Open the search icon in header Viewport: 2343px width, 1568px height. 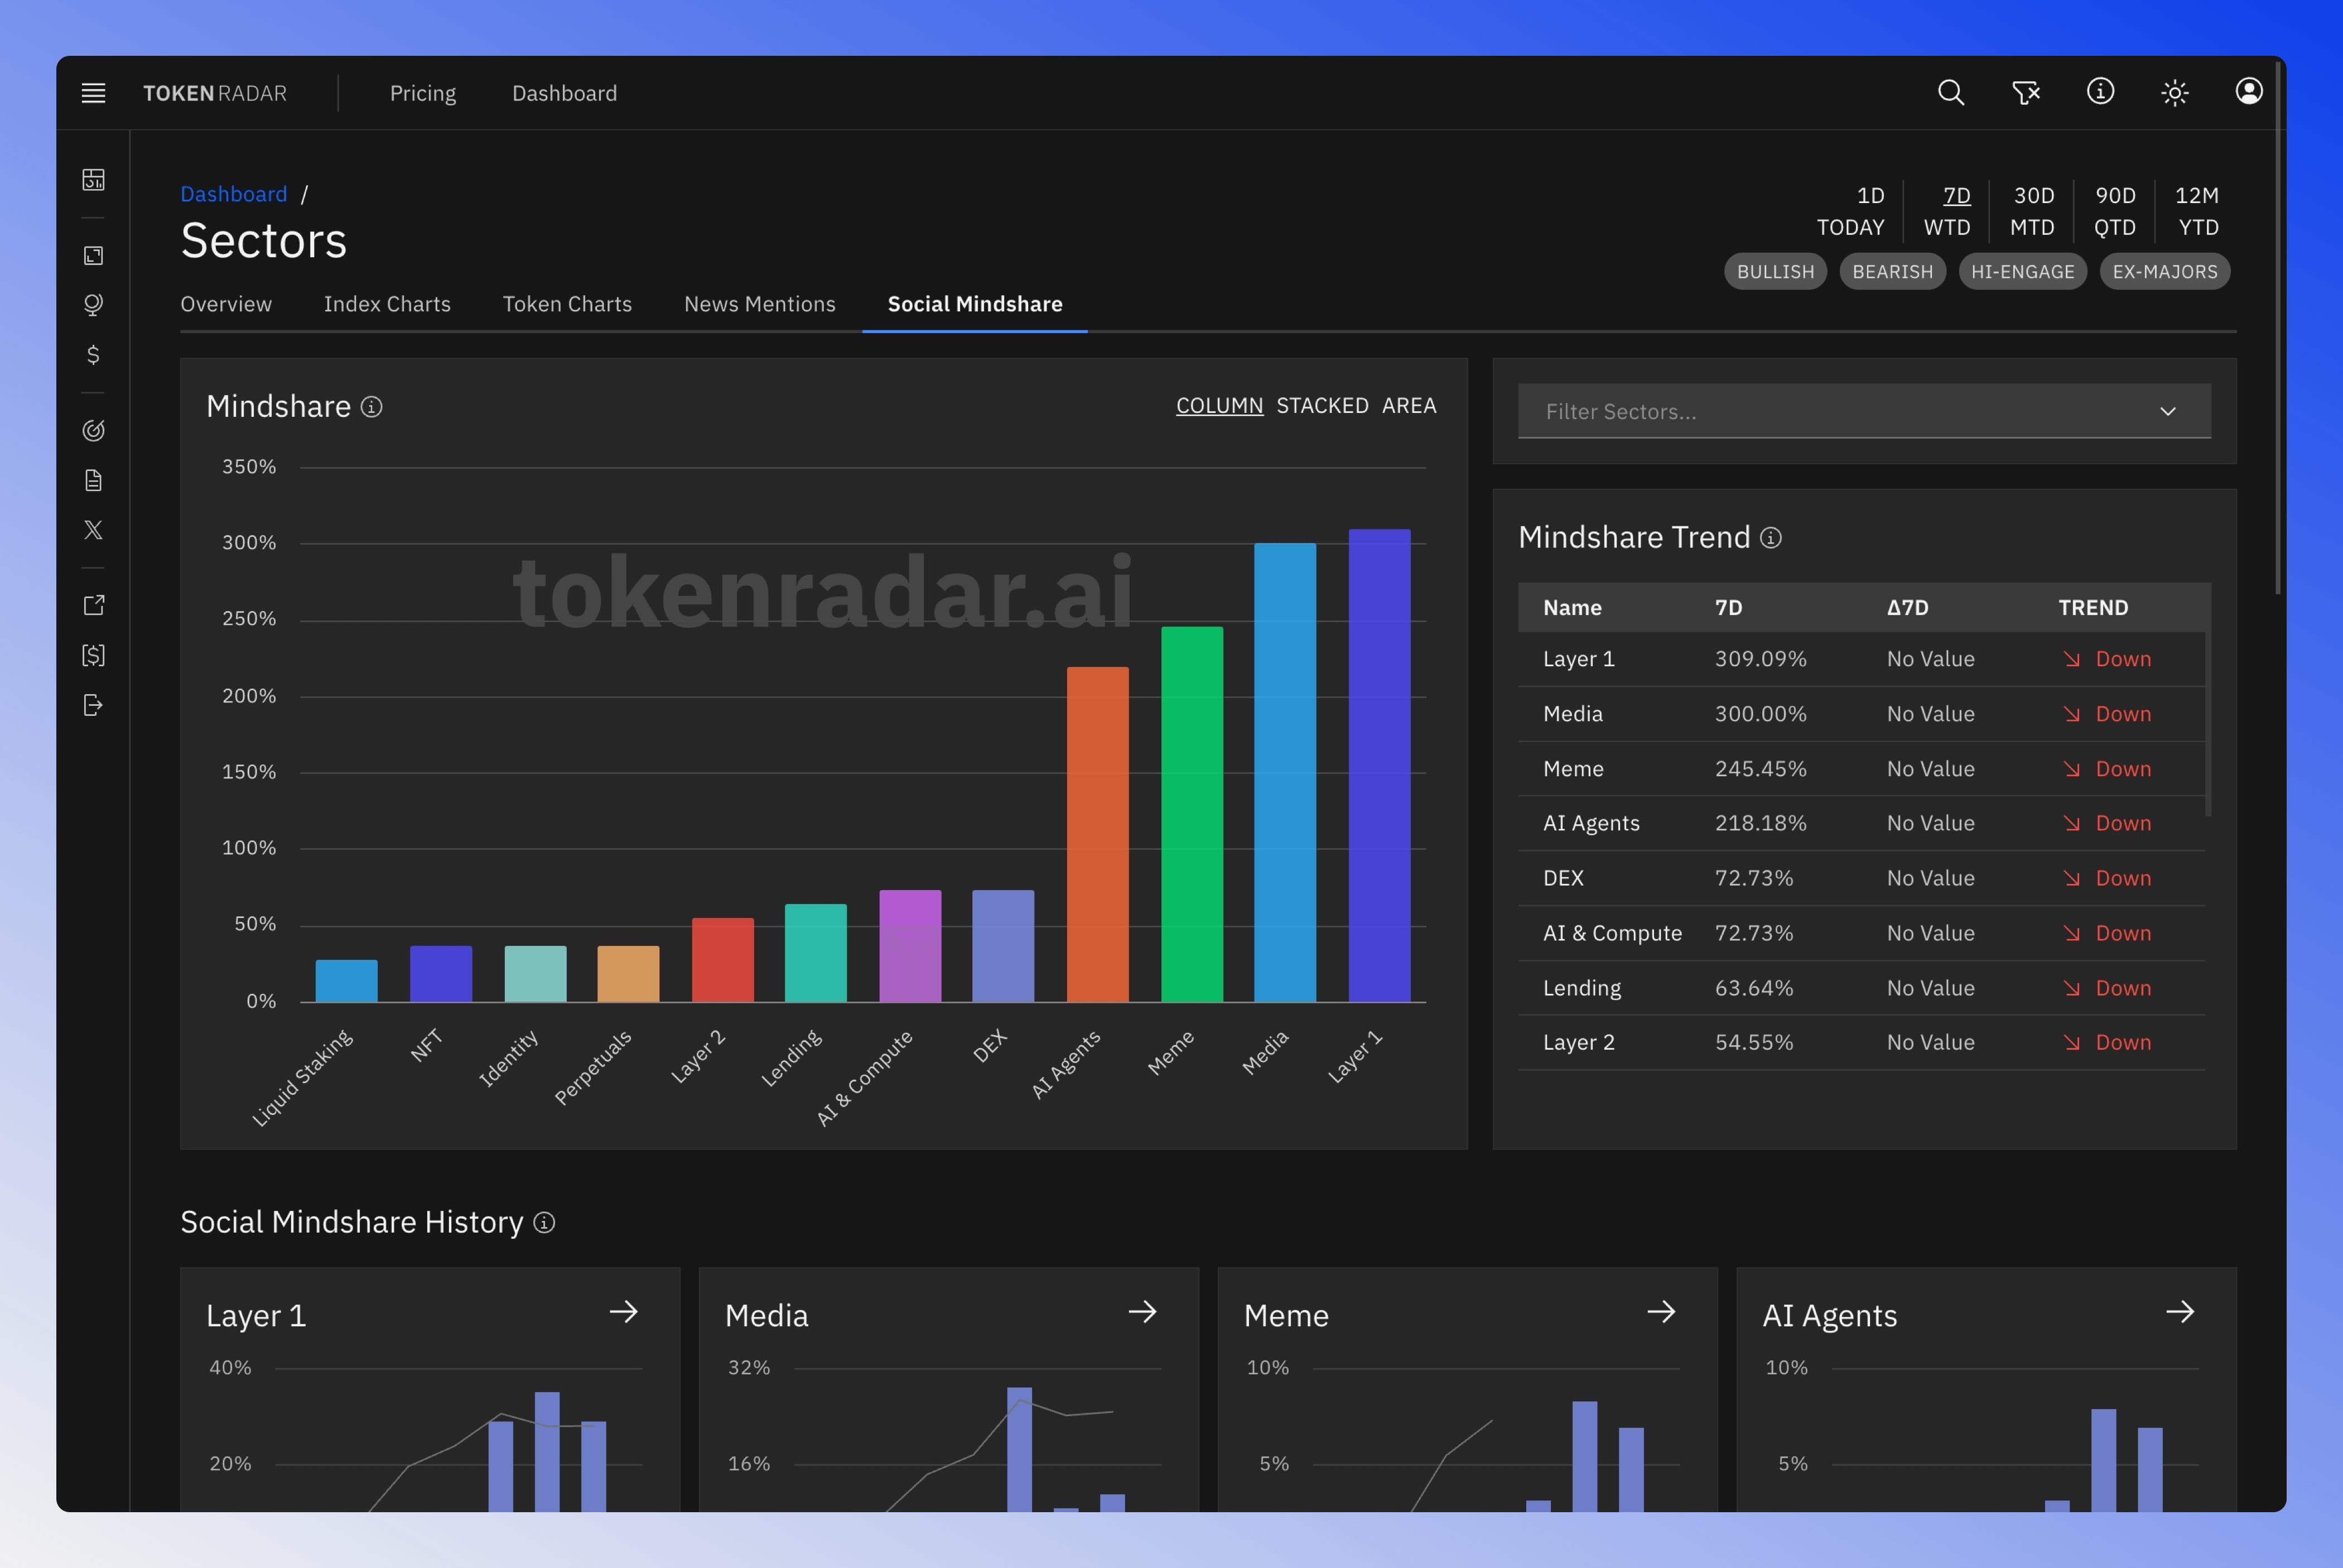point(1950,93)
